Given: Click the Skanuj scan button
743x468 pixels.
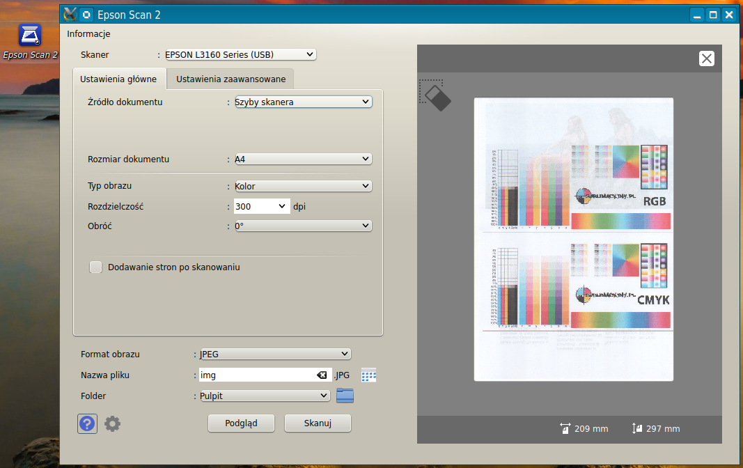Looking at the screenshot, I should tap(318, 423).
